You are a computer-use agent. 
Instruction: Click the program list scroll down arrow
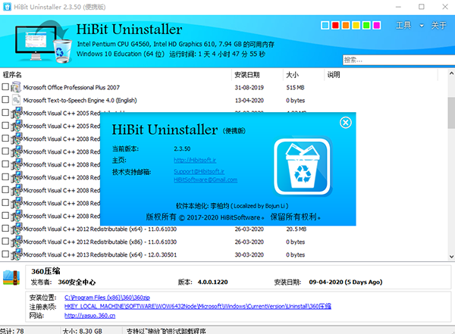(x=451, y=256)
